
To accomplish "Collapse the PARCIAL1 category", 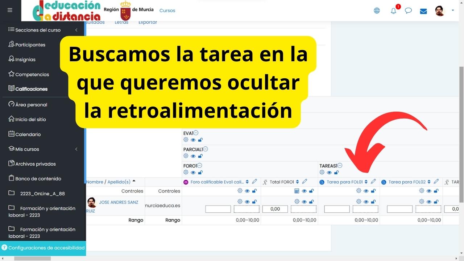I will (206, 149).
